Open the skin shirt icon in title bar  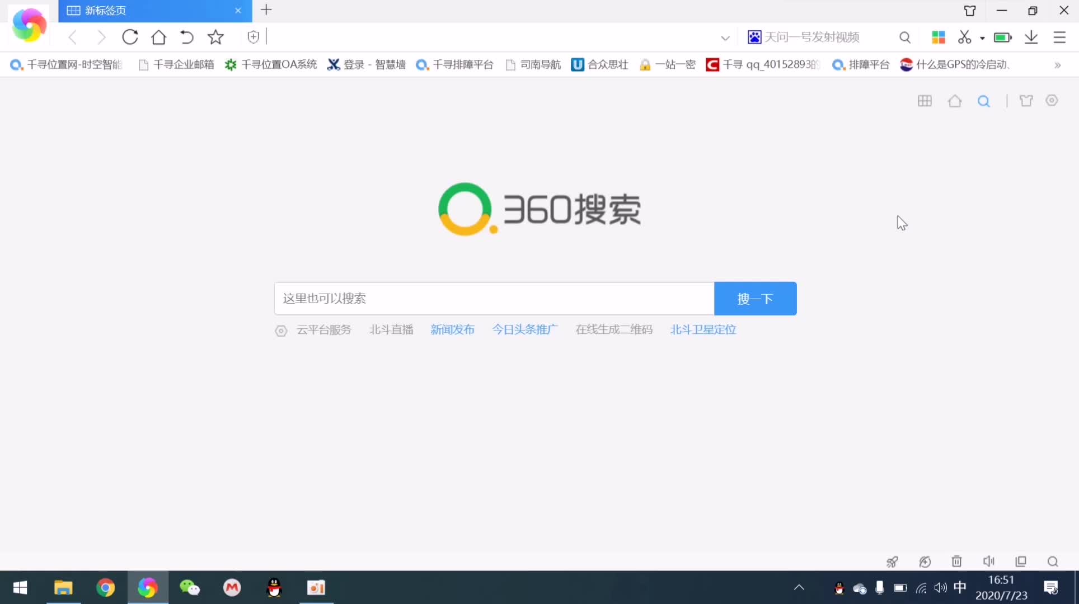pyautogui.click(x=970, y=11)
